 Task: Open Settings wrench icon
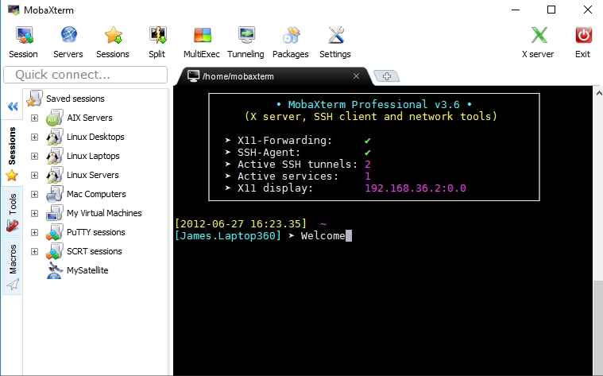pyautogui.click(x=336, y=36)
